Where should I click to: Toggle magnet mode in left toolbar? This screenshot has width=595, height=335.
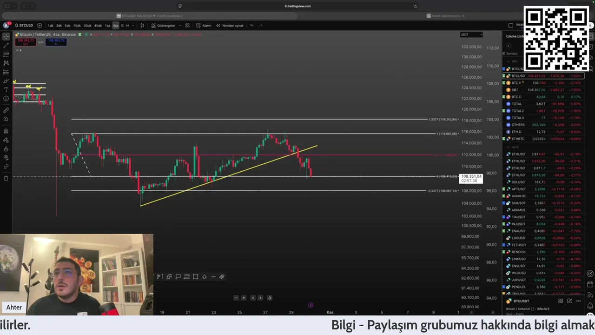(6, 131)
